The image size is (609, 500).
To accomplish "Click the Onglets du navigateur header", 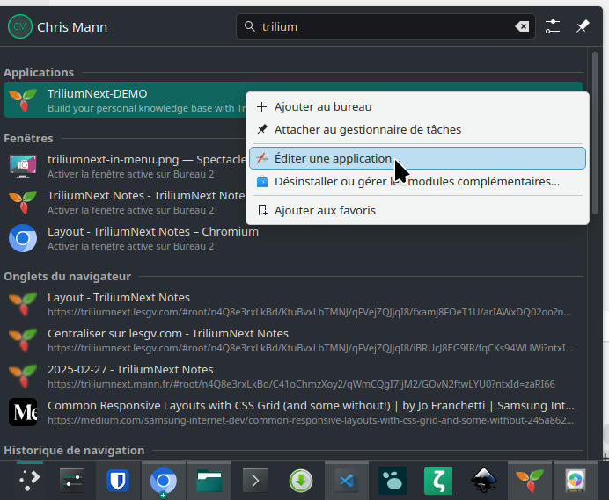I will (x=68, y=277).
